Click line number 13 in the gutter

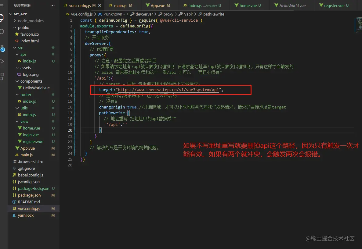click(x=70, y=90)
